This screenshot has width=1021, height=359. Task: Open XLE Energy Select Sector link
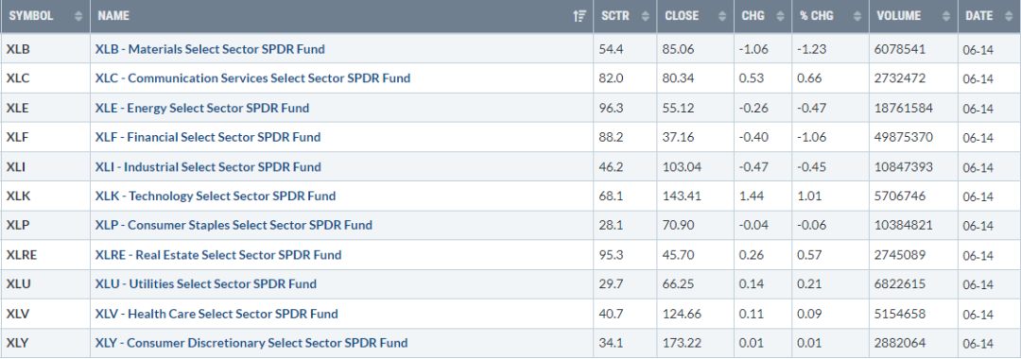[x=202, y=108]
